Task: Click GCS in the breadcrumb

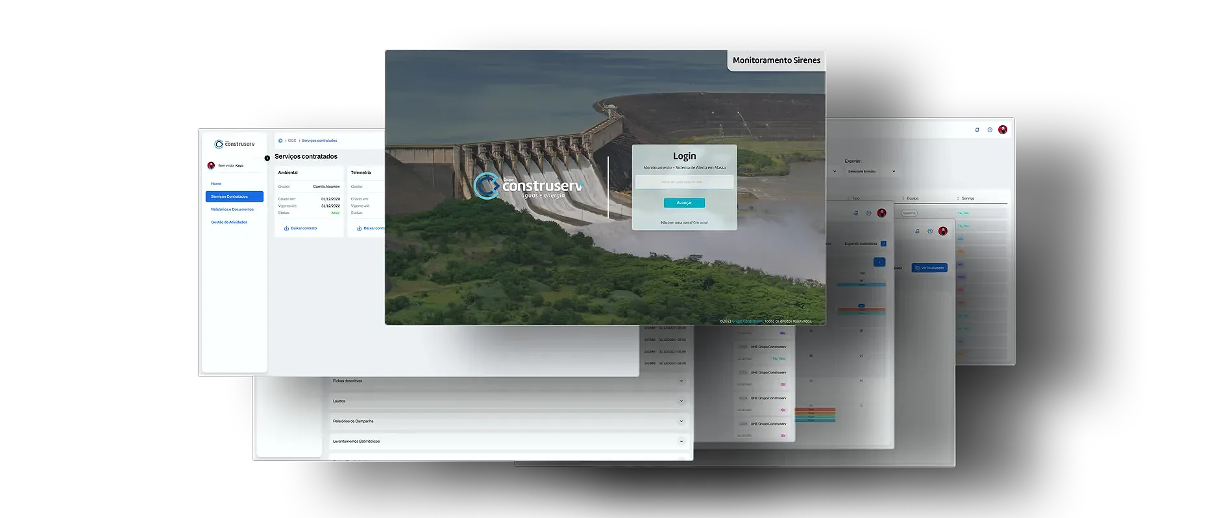Action: [292, 141]
